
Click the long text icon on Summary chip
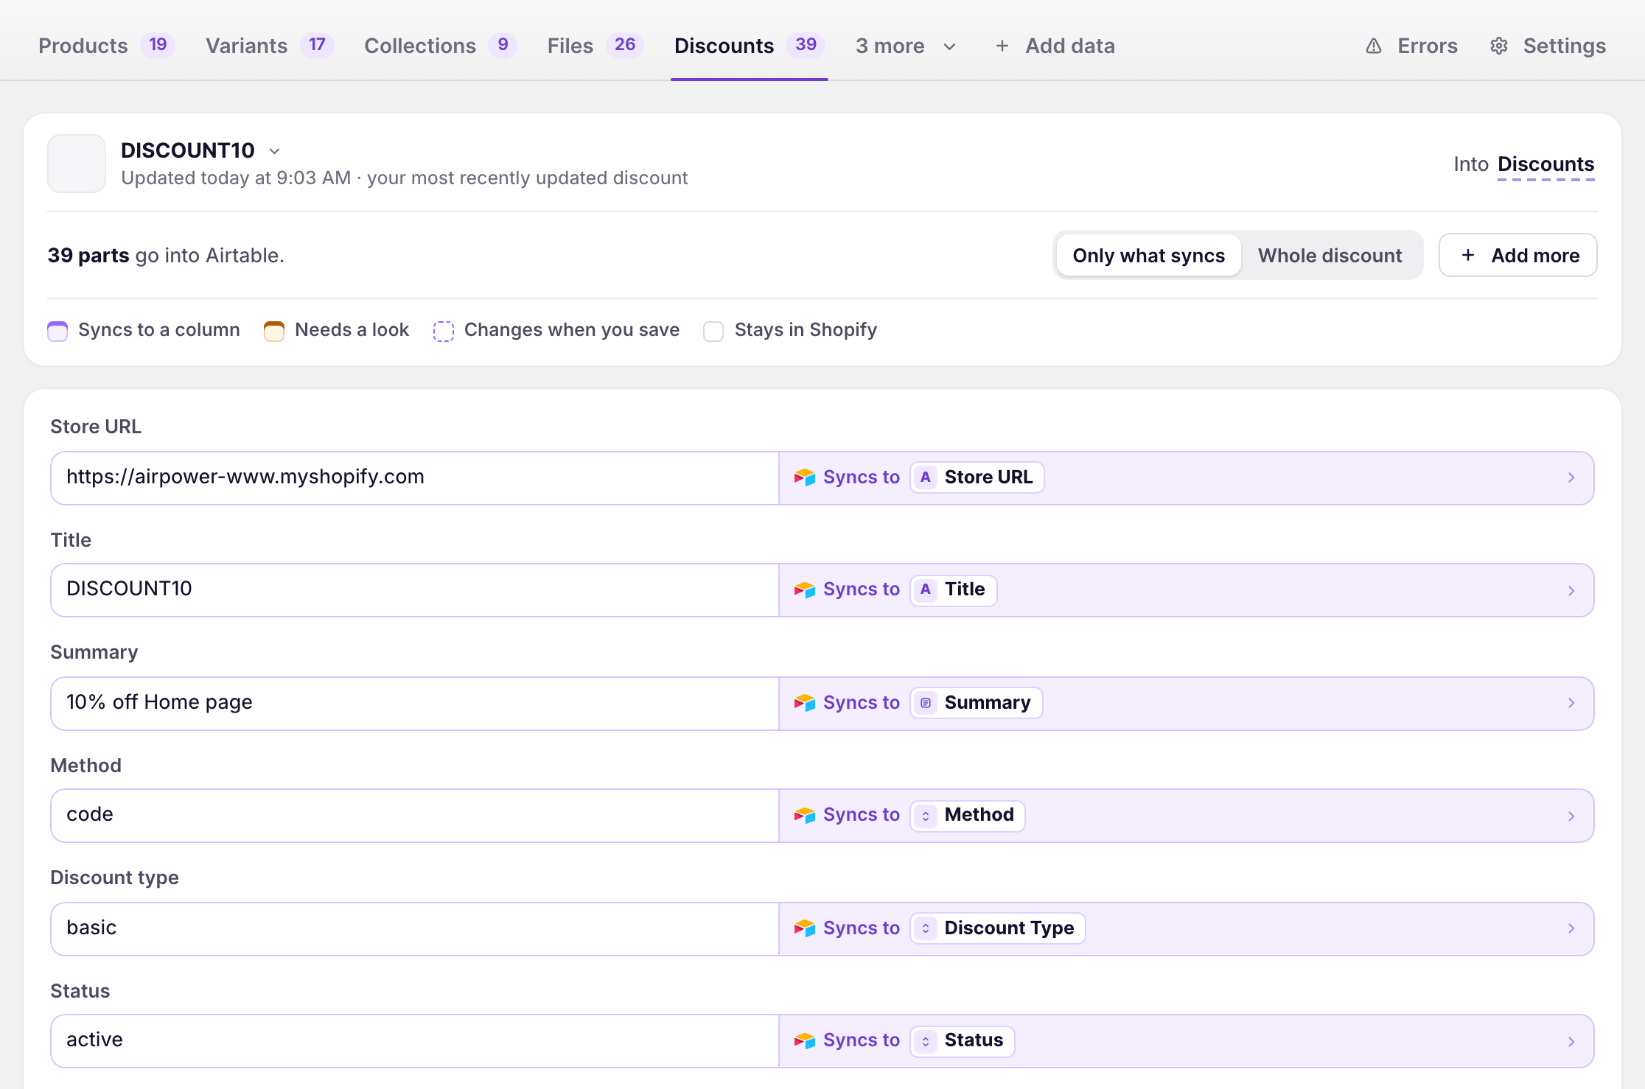926,703
